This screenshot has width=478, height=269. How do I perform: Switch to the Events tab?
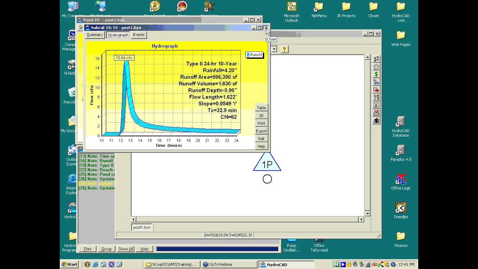139,35
